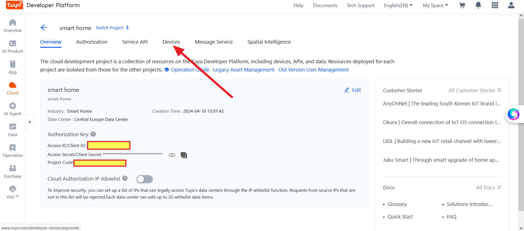Open Tech Support link
524x231 pixels.
pyautogui.click(x=361, y=5)
